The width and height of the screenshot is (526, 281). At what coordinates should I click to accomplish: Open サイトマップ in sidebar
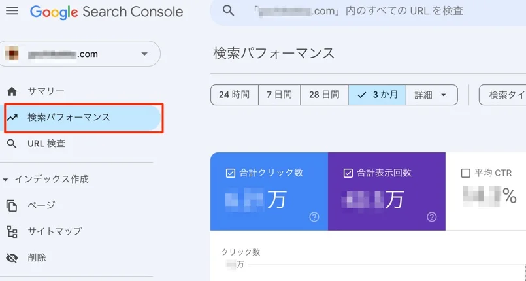point(54,231)
